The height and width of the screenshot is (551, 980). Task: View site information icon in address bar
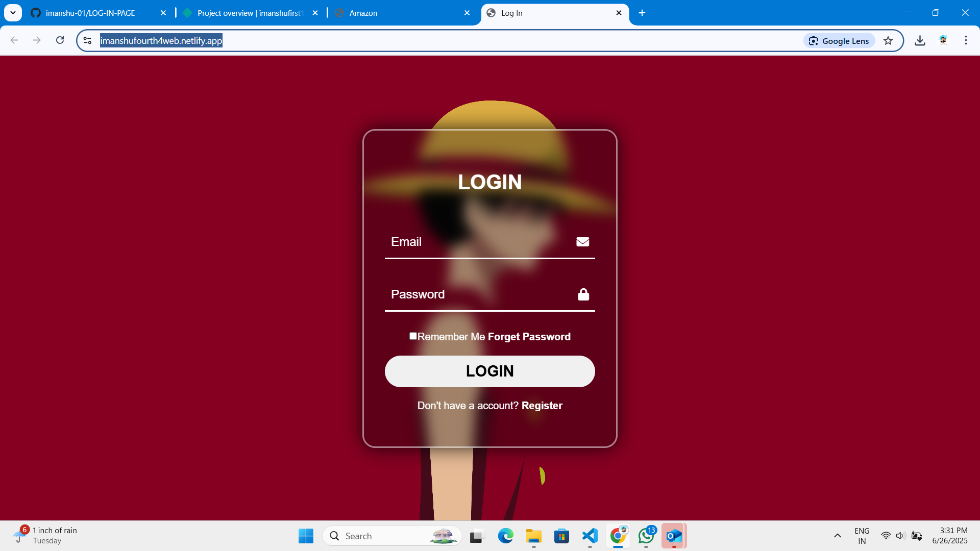point(87,41)
